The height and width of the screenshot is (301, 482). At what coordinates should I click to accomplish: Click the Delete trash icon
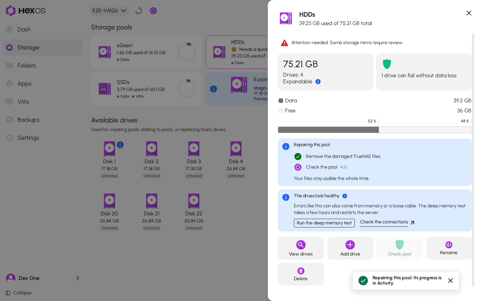[301, 271]
